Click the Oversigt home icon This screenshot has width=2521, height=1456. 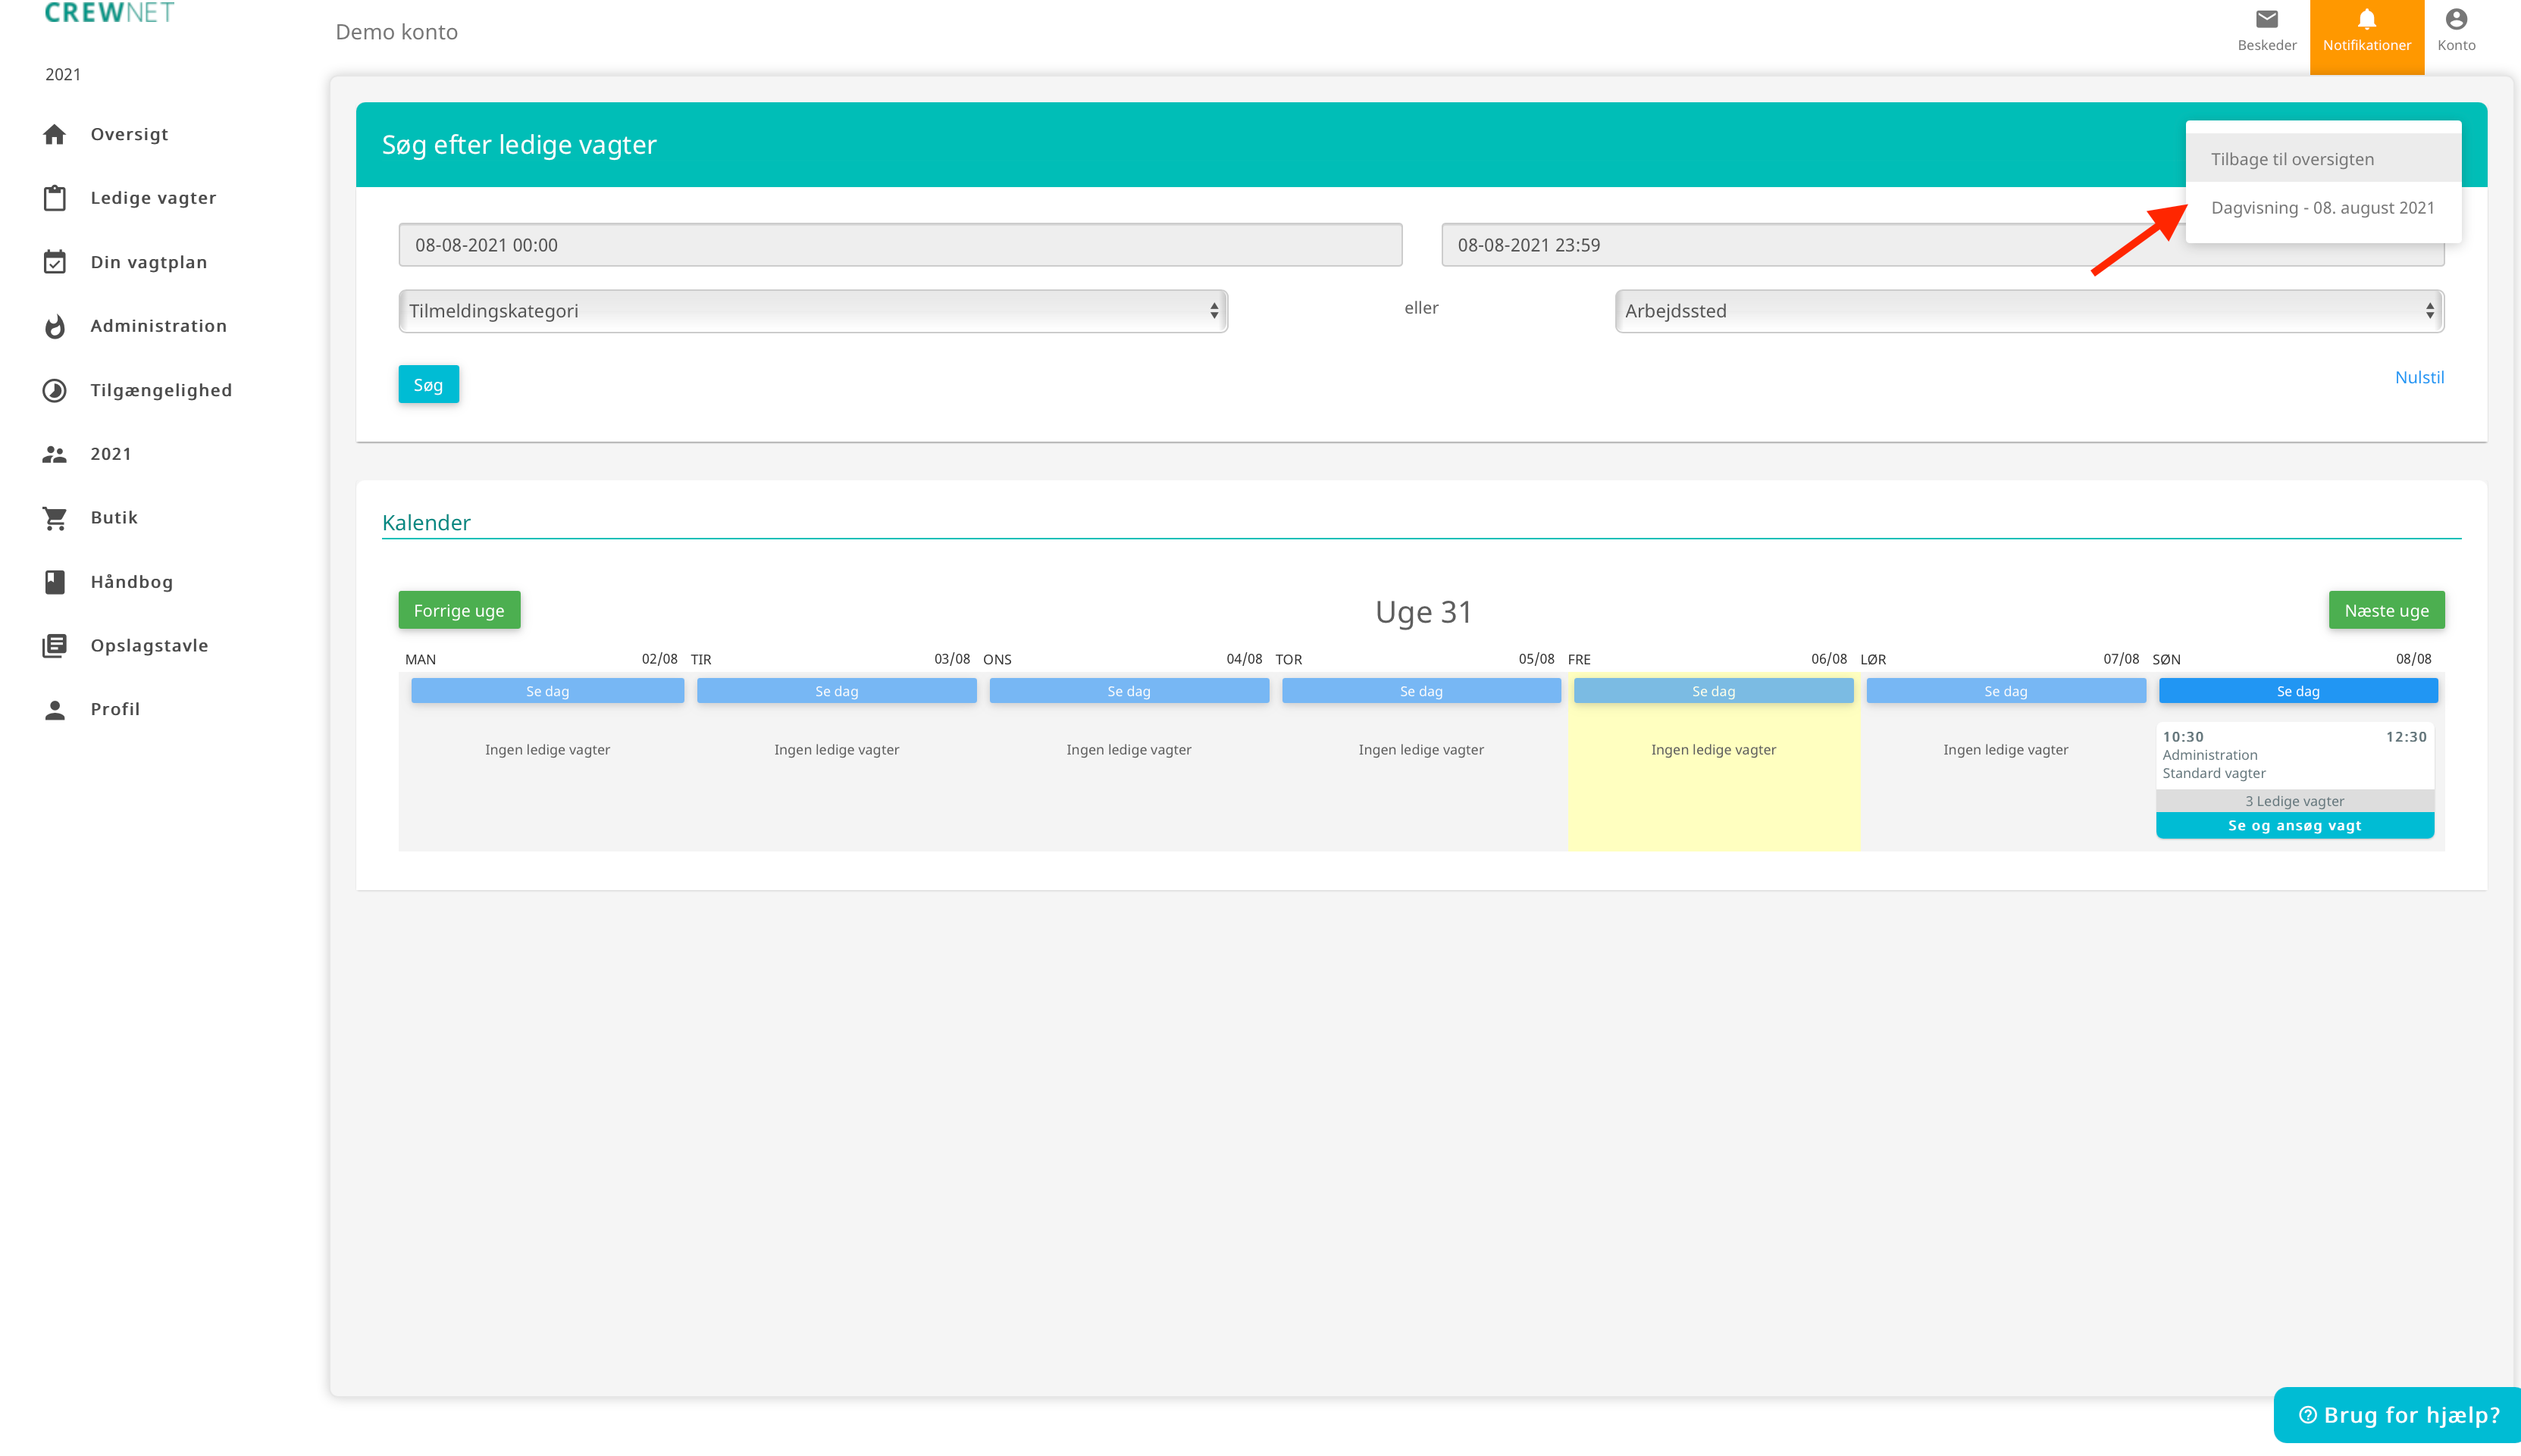coord(55,134)
